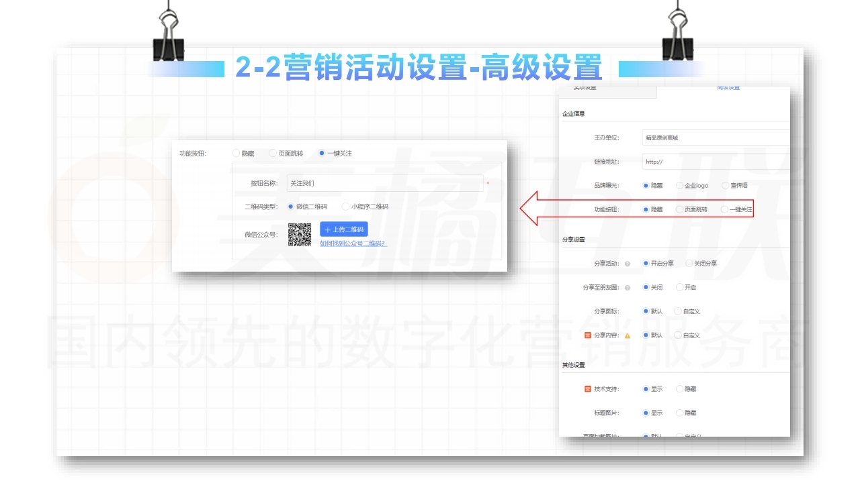The height and width of the screenshot is (483, 860).
Task: Click the 分享设置 section heading
Action: click(x=573, y=239)
